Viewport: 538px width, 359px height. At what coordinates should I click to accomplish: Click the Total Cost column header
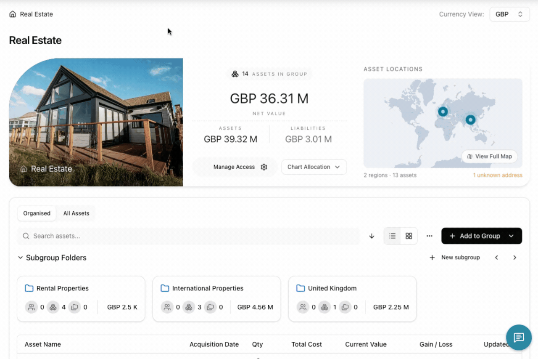click(x=307, y=344)
